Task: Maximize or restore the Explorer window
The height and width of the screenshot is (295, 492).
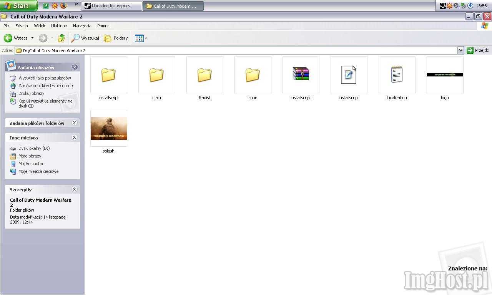Action: [478, 16]
